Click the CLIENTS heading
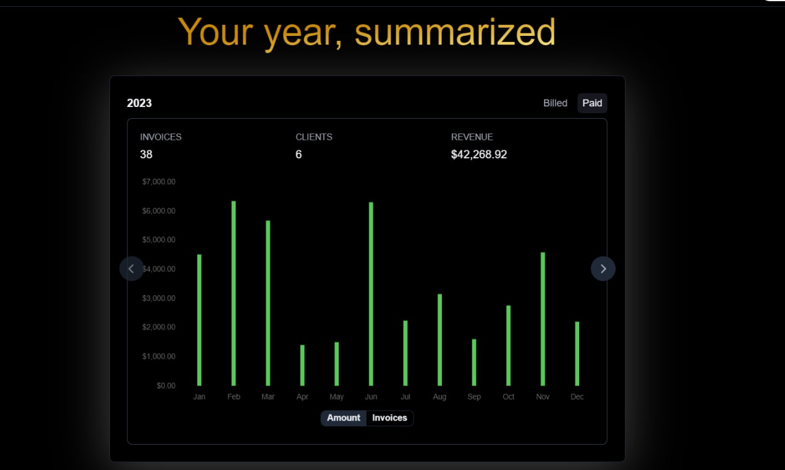This screenshot has width=785, height=470. tap(314, 137)
